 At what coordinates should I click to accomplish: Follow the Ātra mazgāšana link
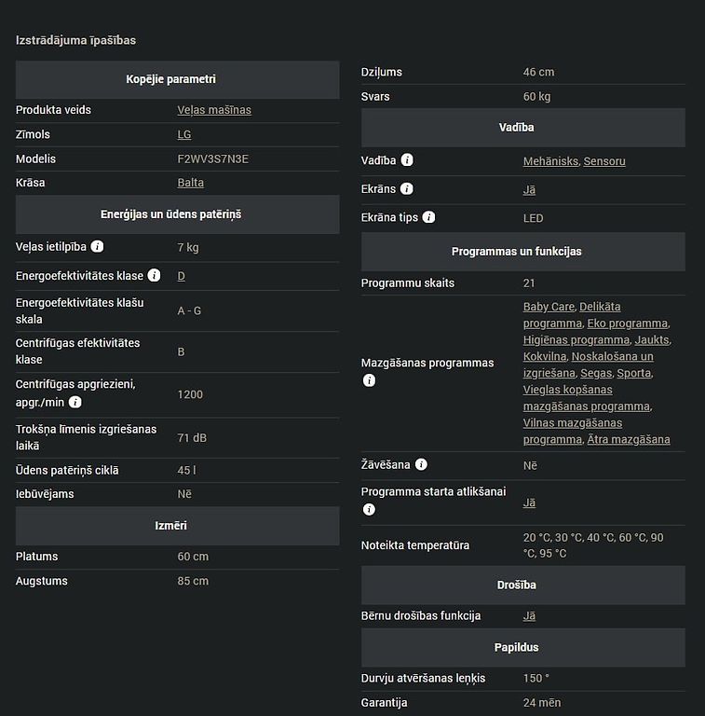tap(629, 439)
